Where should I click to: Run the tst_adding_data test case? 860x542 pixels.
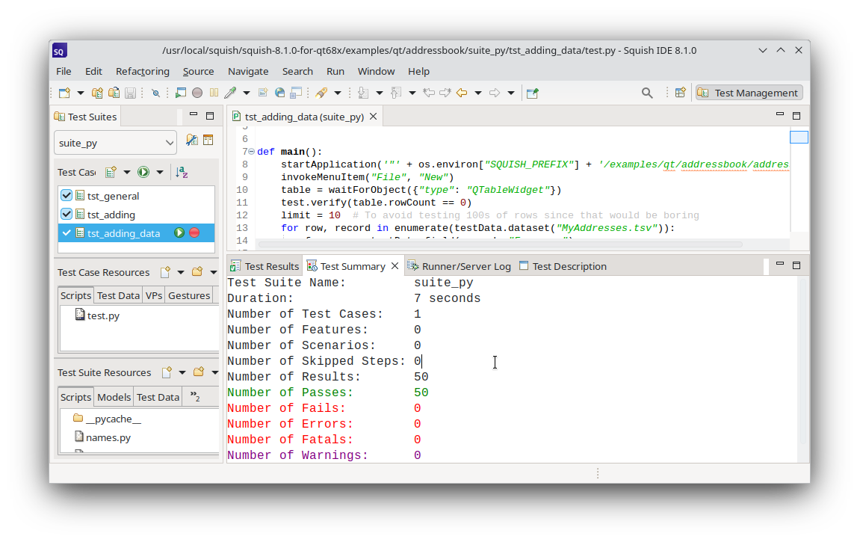179,233
